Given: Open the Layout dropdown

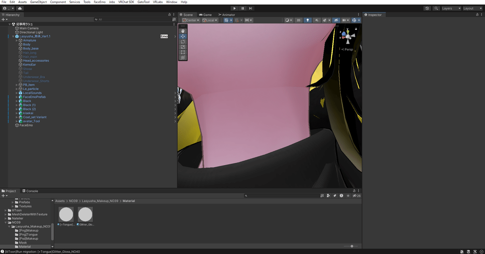Looking at the screenshot, I should tap(472, 8).
